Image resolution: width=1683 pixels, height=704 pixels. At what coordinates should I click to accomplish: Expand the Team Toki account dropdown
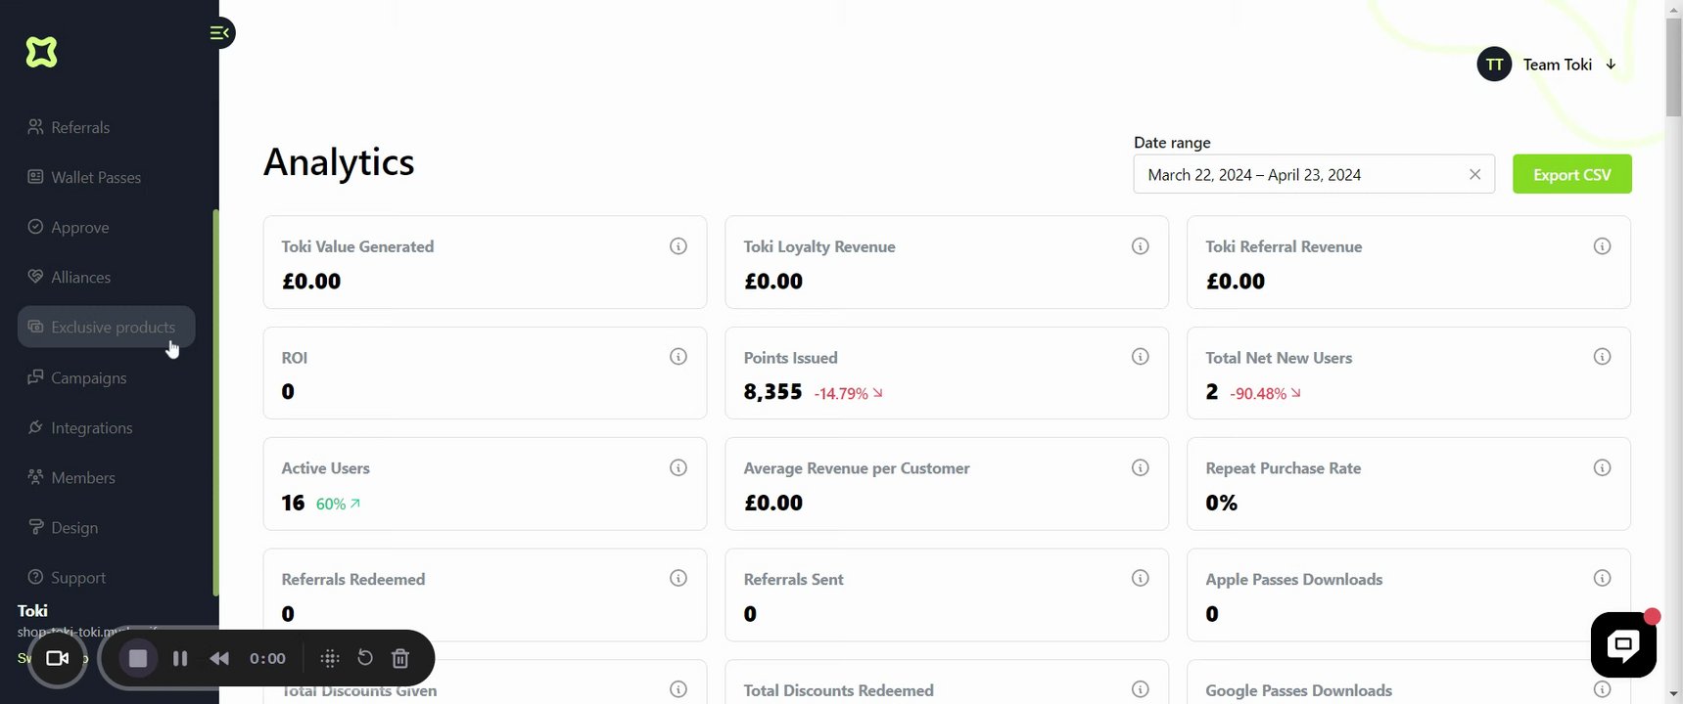pyautogui.click(x=1611, y=65)
